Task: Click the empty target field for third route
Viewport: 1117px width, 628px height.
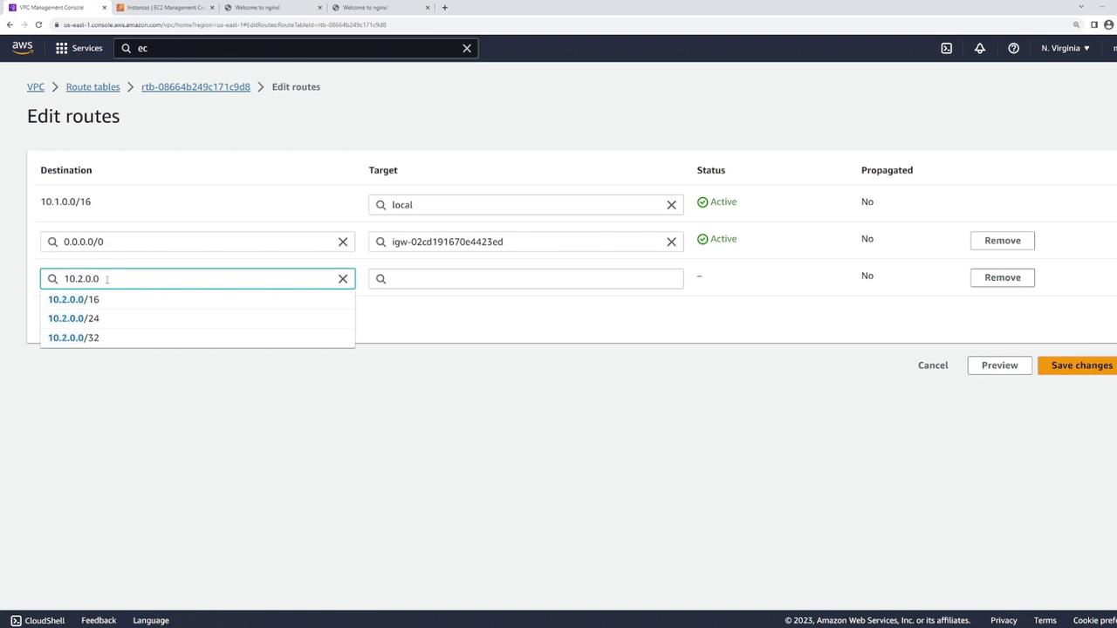Action: pyautogui.click(x=526, y=278)
